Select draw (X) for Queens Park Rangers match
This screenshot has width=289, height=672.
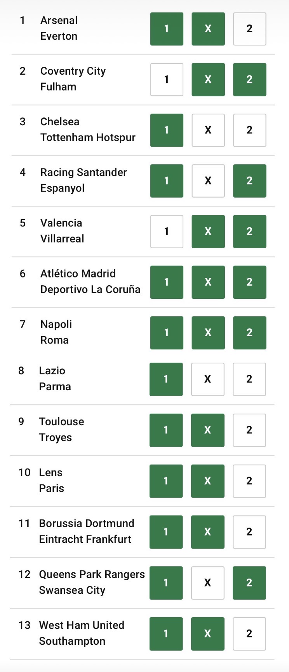[x=207, y=583]
